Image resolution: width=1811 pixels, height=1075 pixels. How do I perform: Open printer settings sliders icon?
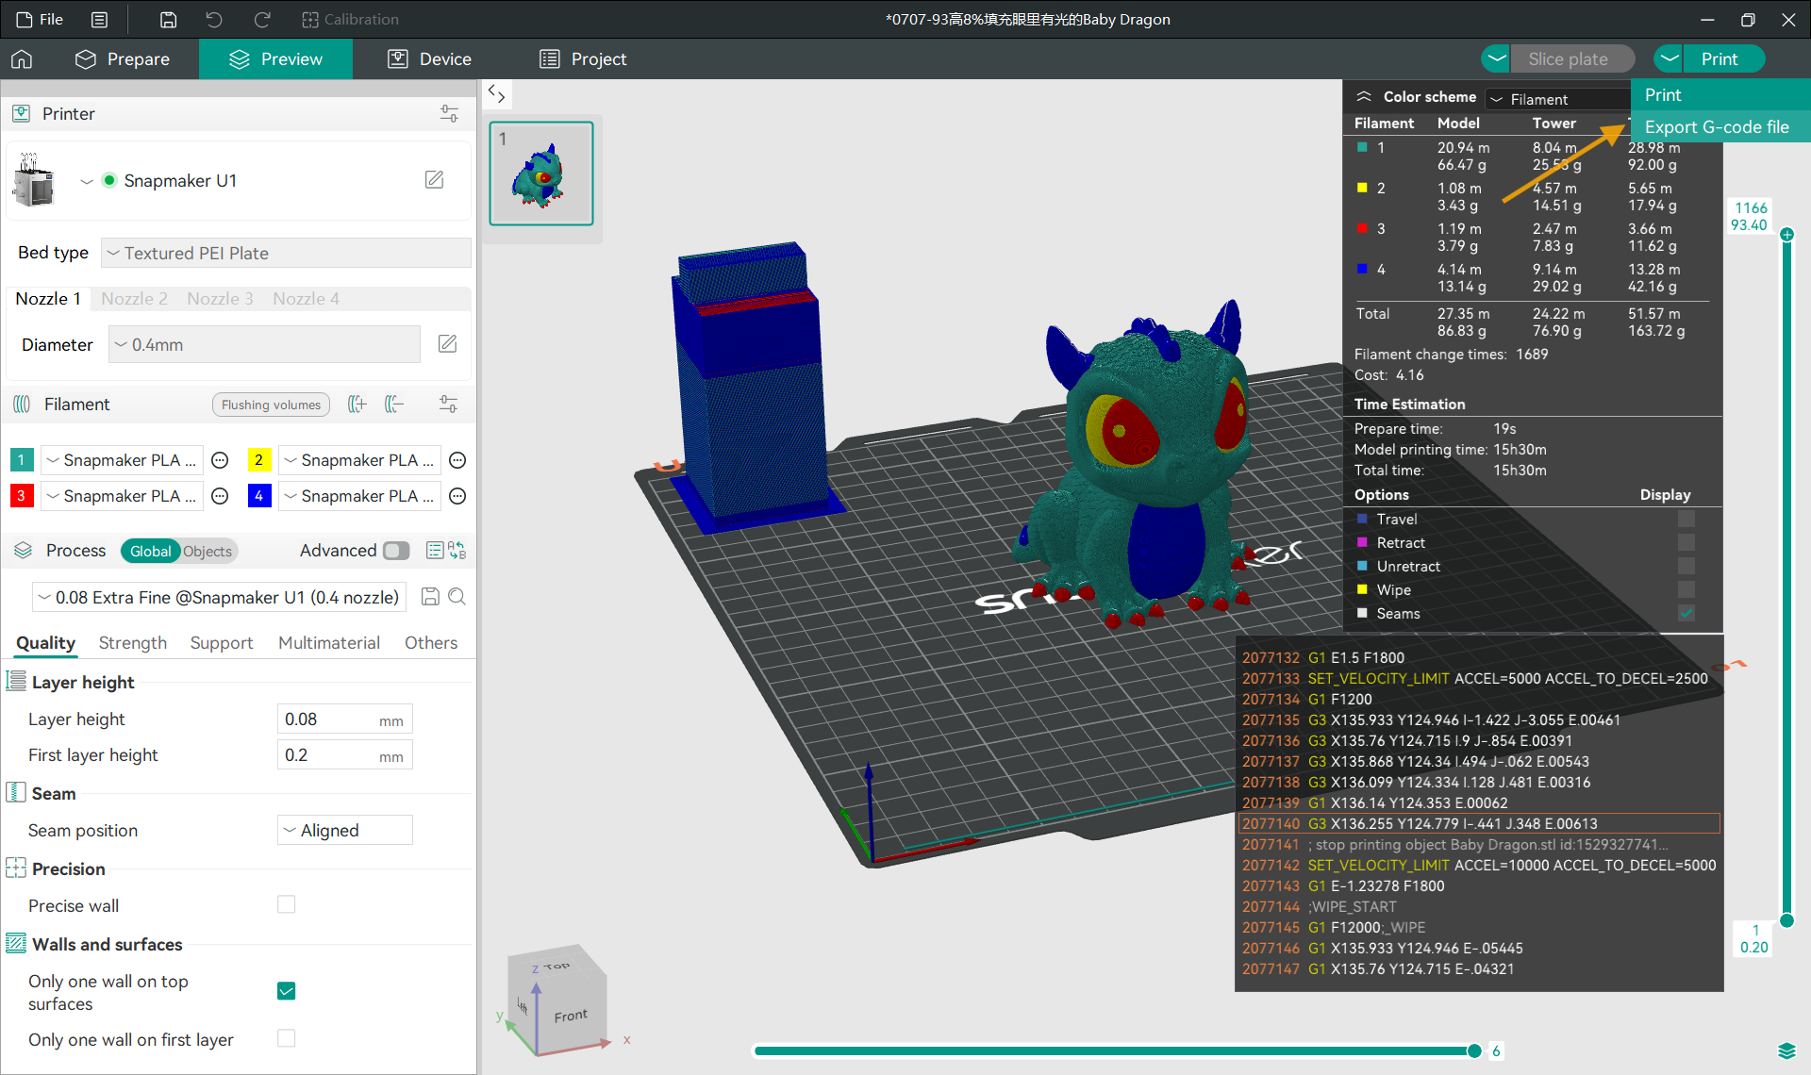[x=449, y=114]
